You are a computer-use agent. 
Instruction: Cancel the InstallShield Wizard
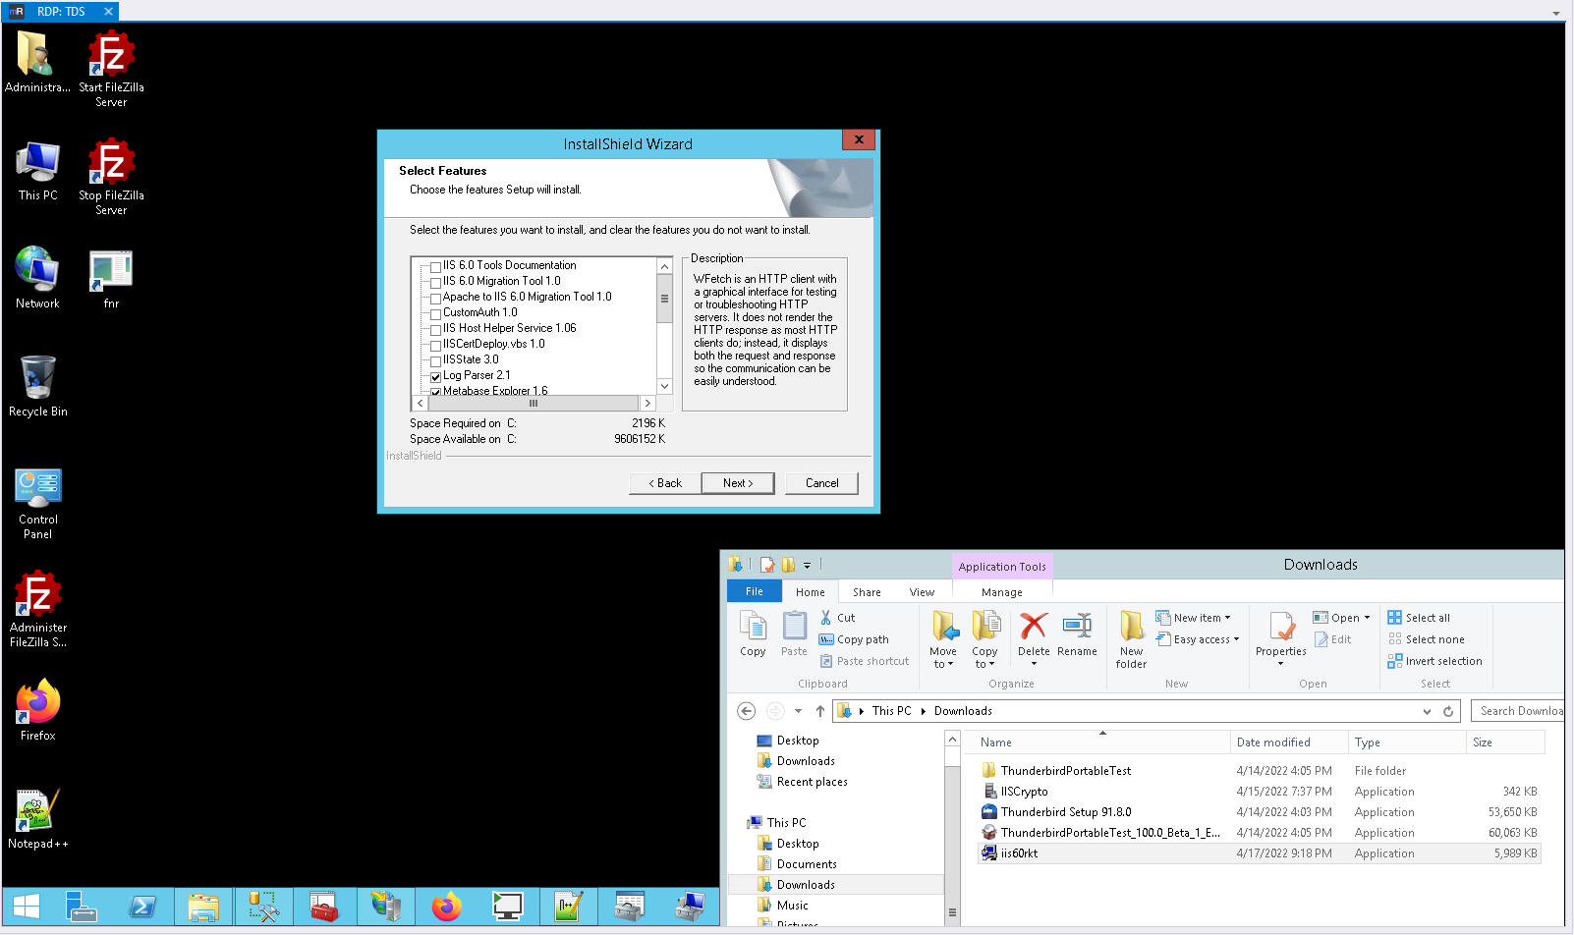click(822, 483)
